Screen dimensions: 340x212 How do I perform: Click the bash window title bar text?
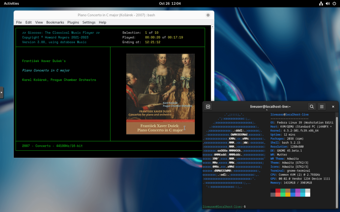(116, 15)
